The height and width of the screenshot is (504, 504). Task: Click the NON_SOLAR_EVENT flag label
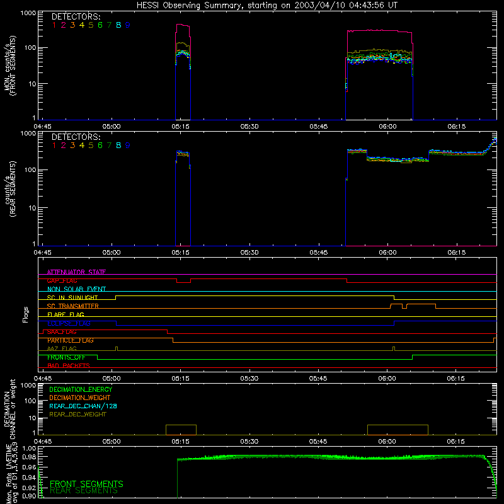point(76,289)
